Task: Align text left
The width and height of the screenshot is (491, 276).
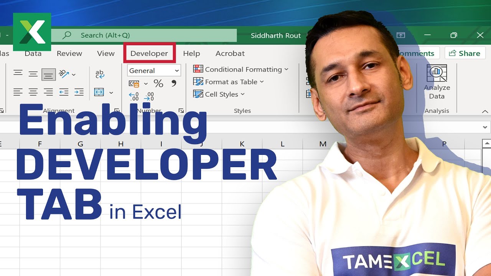Action: pyautogui.click(x=18, y=92)
